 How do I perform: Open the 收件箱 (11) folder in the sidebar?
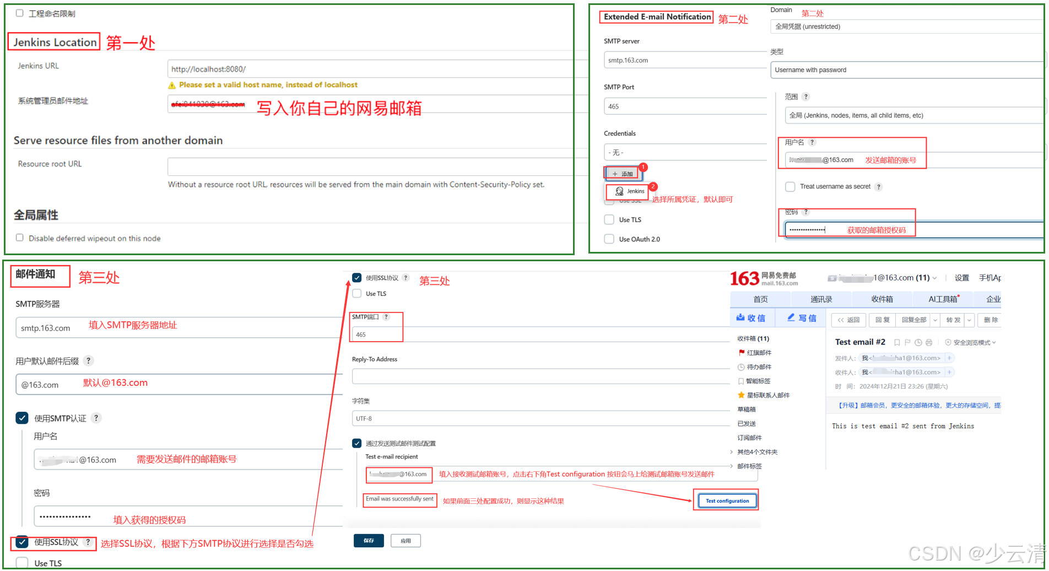pos(753,338)
